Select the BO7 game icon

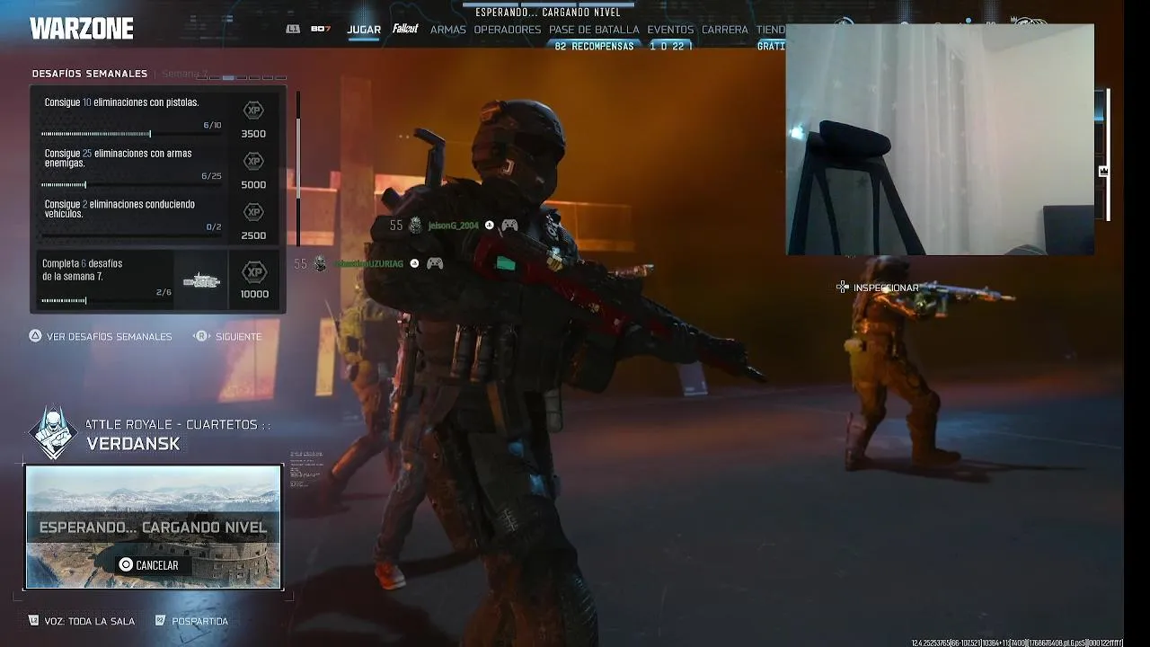[321, 29]
